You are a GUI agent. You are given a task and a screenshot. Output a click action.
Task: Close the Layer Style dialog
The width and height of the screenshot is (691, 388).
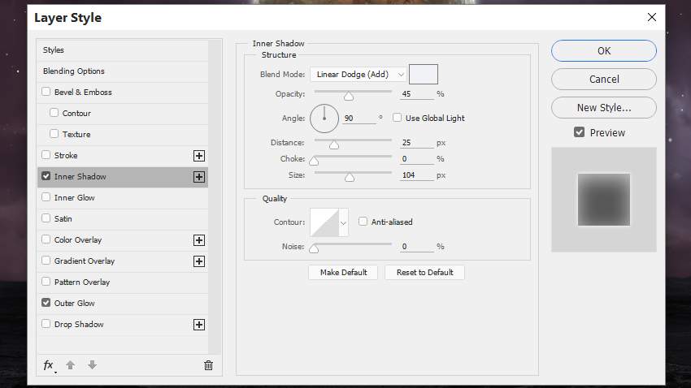[x=652, y=17]
